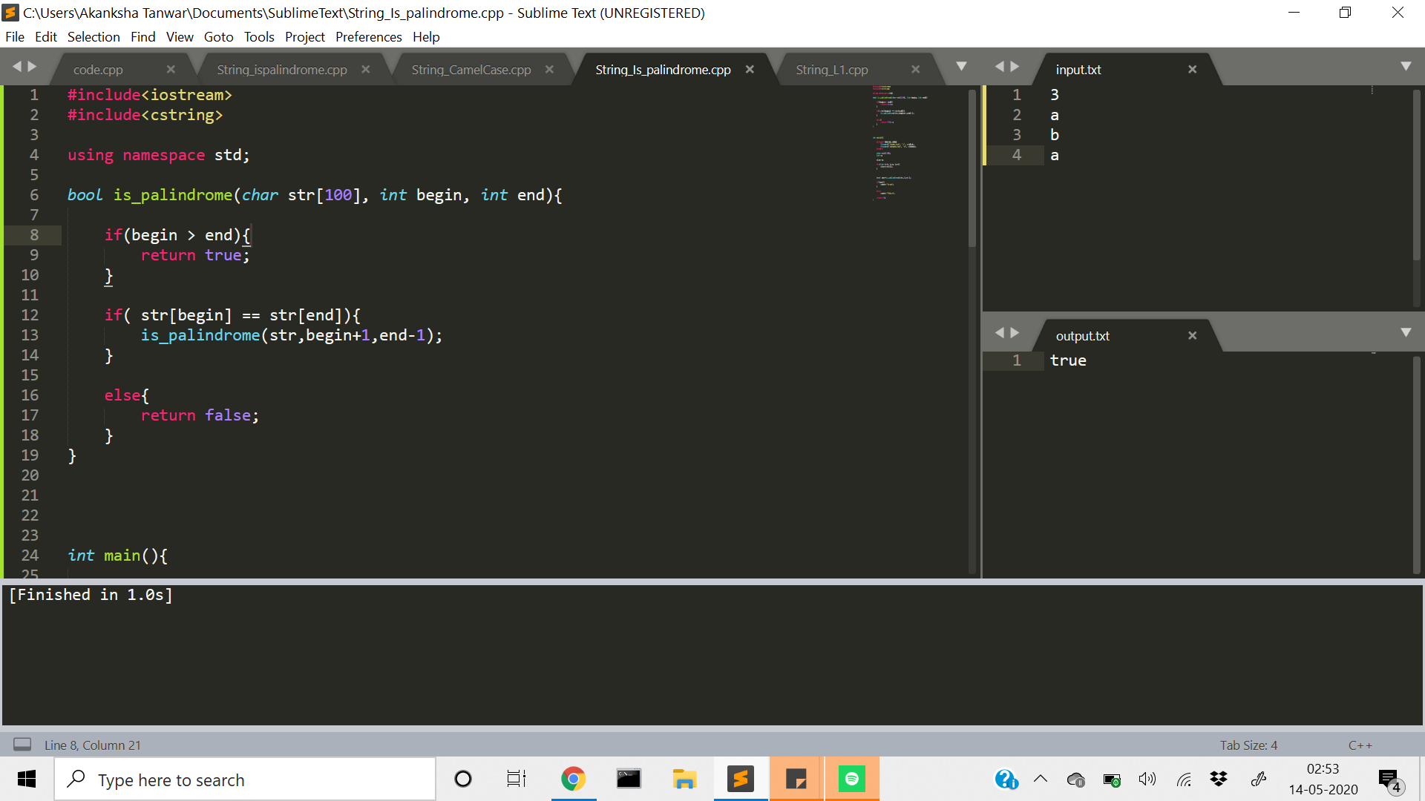
Task: Open File Explorer from the taskbar
Action: pos(684,779)
